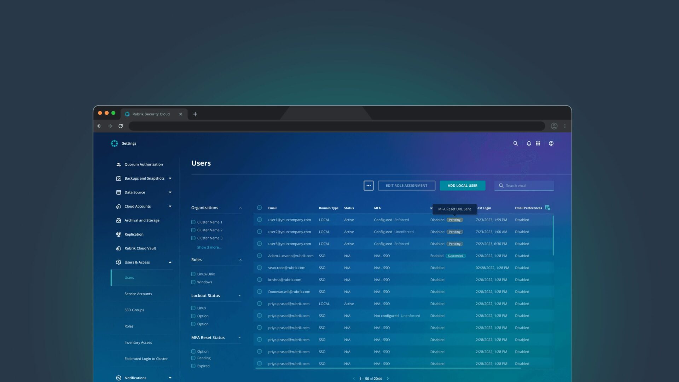Image resolution: width=679 pixels, height=382 pixels.
Task: Click the browser reload icon
Action: tap(121, 126)
